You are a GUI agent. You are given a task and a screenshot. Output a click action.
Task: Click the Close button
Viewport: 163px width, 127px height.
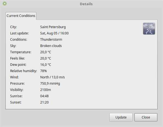pyautogui.click(x=146, y=117)
